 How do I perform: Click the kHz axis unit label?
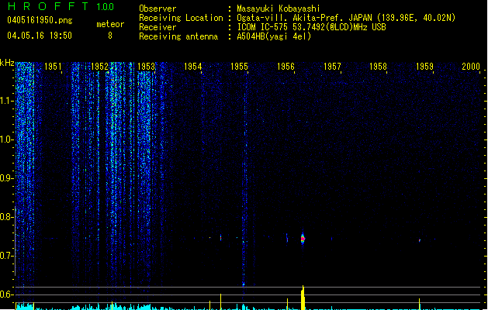pyautogui.click(x=7, y=63)
